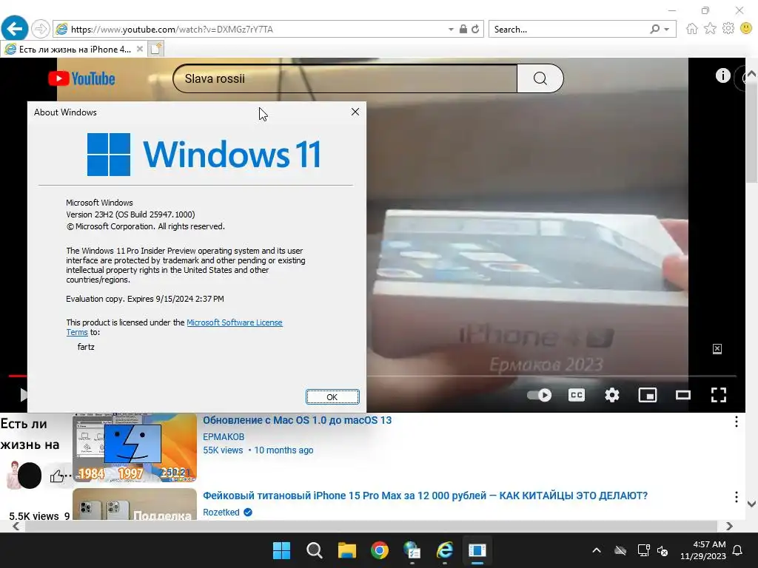Toggle theater mode on the video
Screen dimensions: 758x568
coord(683,395)
